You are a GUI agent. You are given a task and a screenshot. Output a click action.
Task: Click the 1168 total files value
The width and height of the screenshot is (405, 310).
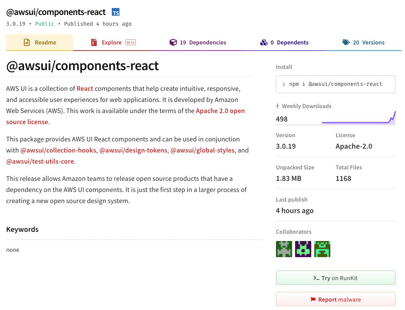pos(343,179)
